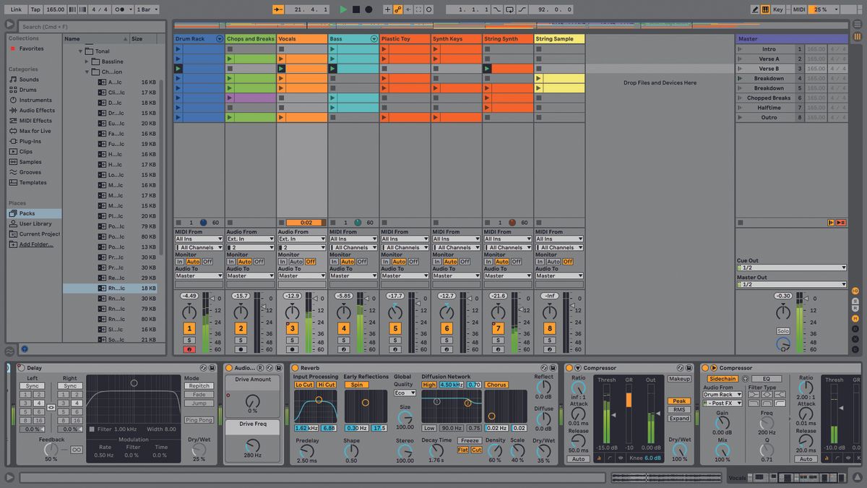Open the Audio To dropdown on the Bass track
This screenshot has width=867, height=488.
point(353,275)
